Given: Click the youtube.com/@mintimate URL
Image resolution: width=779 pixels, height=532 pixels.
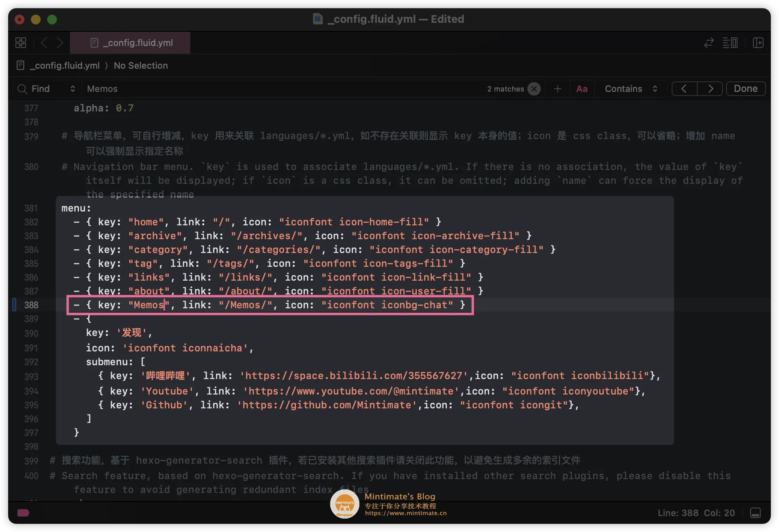Looking at the screenshot, I should 351,391.
